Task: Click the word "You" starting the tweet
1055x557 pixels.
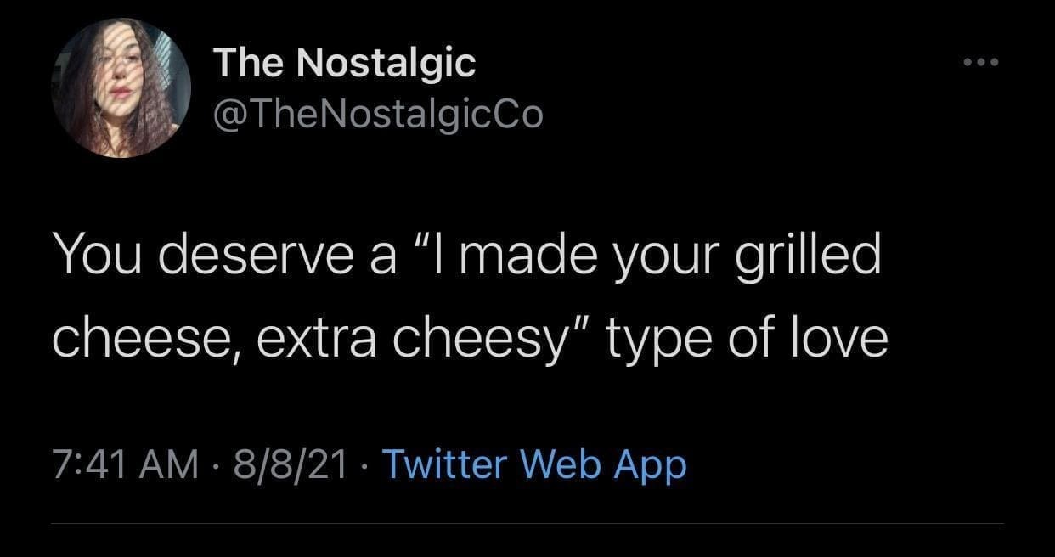Action: pyautogui.click(x=95, y=256)
